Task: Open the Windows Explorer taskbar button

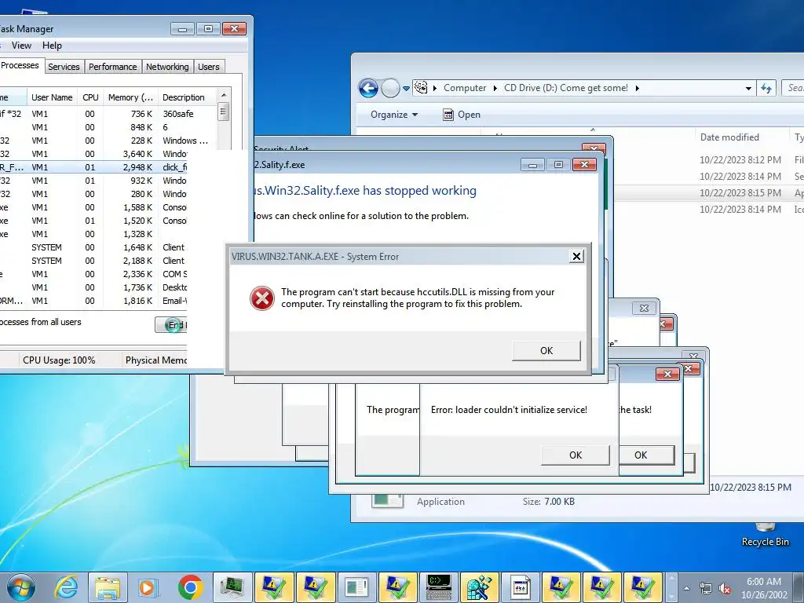Action: (x=108, y=587)
